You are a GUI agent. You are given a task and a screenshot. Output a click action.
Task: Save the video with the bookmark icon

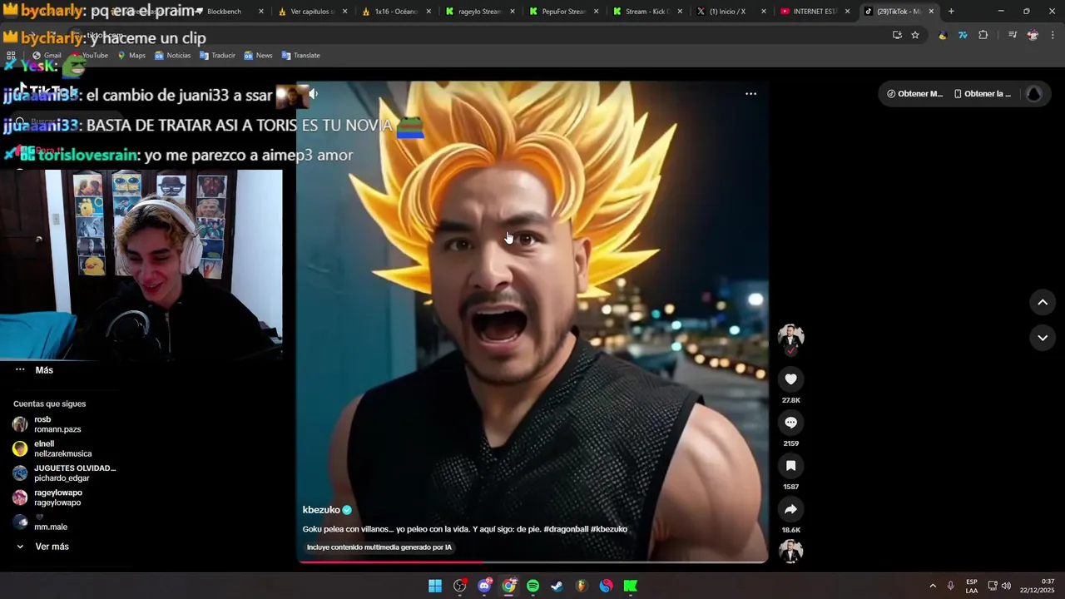point(790,466)
